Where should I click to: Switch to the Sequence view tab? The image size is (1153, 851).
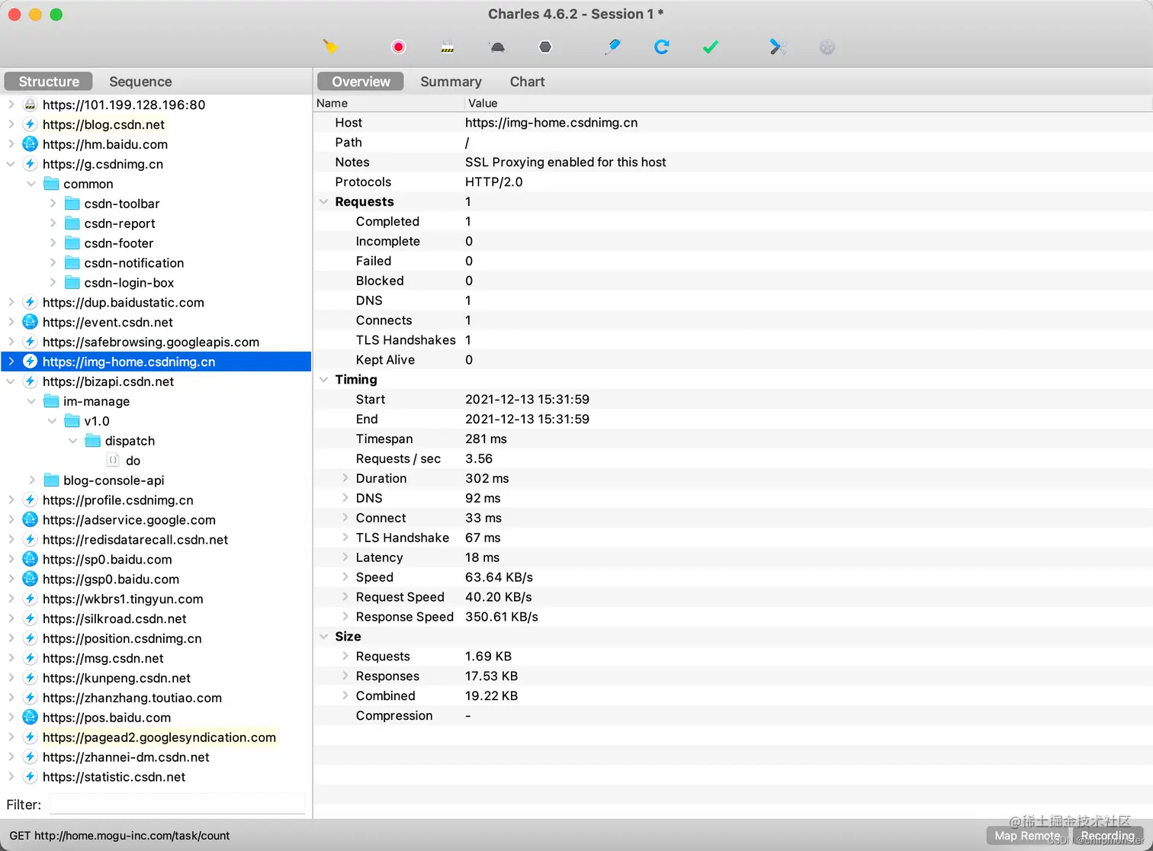click(140, 82)
